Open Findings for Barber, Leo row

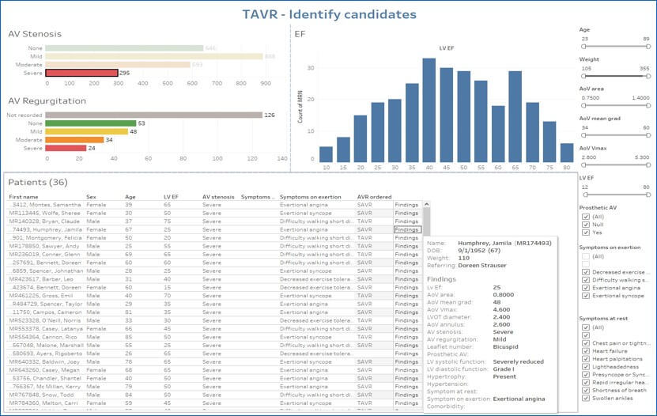(406, 279)
